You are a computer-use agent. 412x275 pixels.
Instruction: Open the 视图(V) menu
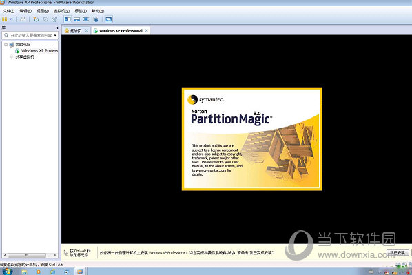point(43,11)
